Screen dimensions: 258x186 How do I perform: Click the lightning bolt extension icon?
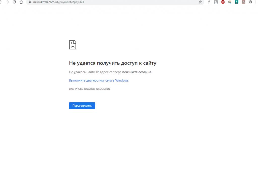(x=209, y=2)
